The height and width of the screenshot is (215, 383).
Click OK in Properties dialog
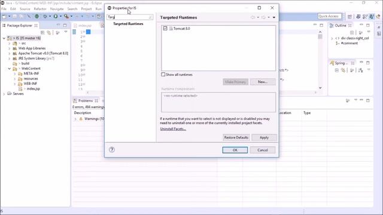click(235, 150)
